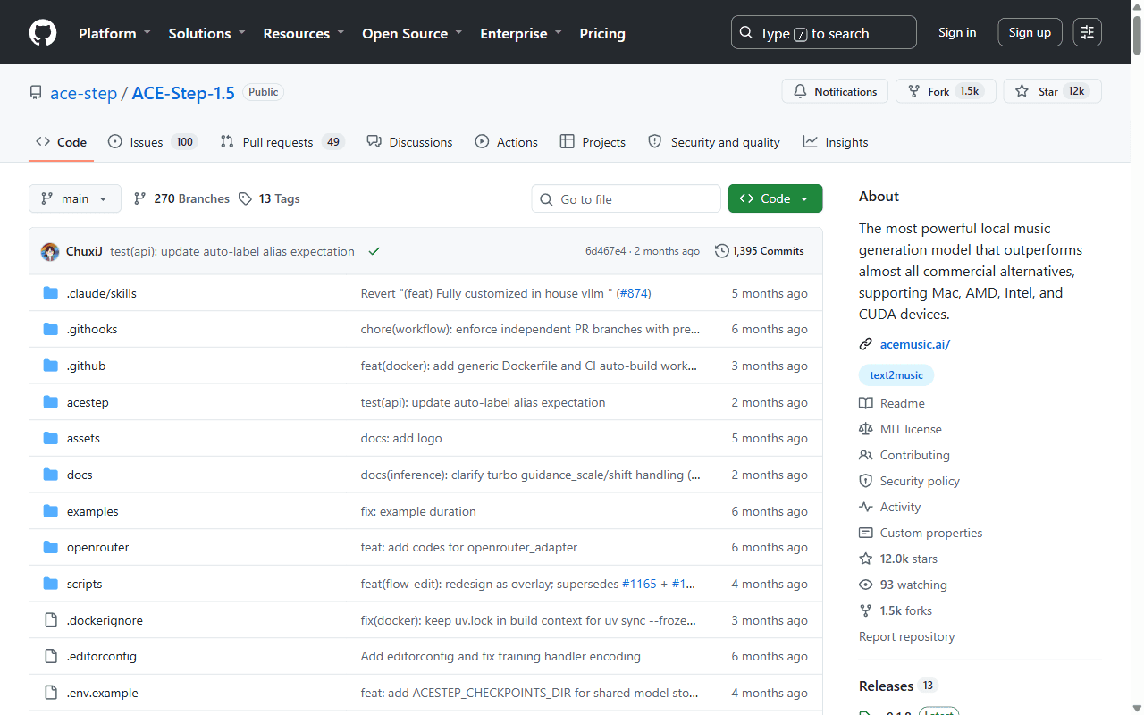This screenshot has width=1144, height=715.
Task: Click the star icon next to 12.0k stars
Action: click(865, 559)
